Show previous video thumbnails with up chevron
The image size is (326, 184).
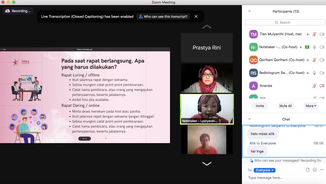tap(207, 27)
